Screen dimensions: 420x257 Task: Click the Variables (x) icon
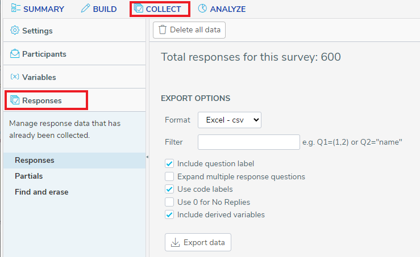[x=15, y=77]
